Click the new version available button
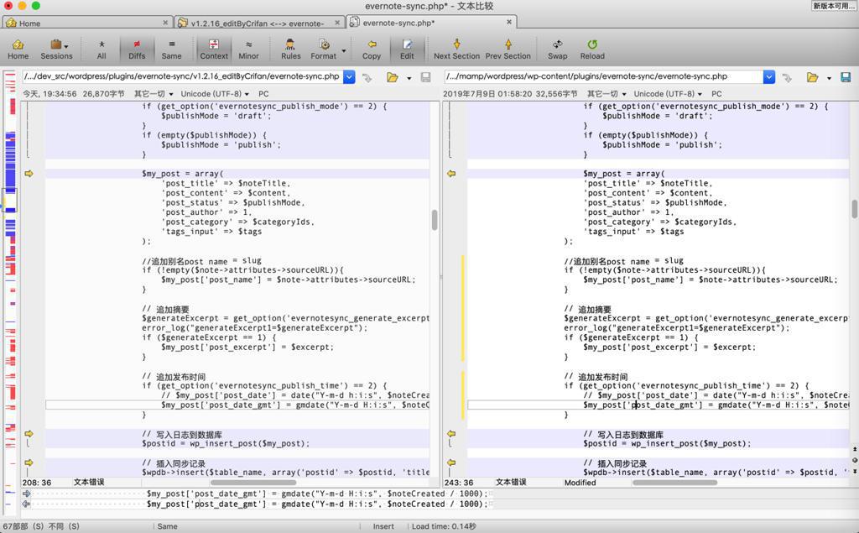Image resolution: width=859 pixels, height=533 pixels. tap(834, 6)
